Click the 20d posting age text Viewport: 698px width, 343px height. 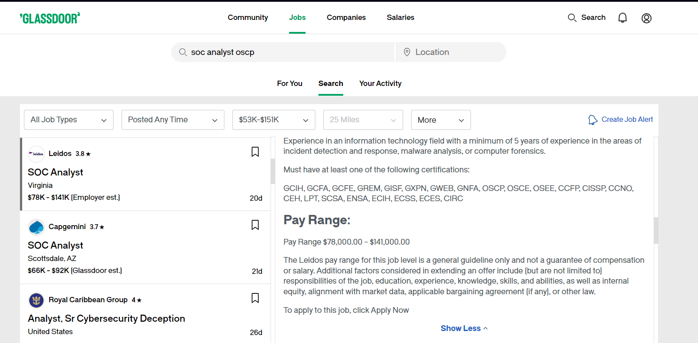tap(256, 198)
